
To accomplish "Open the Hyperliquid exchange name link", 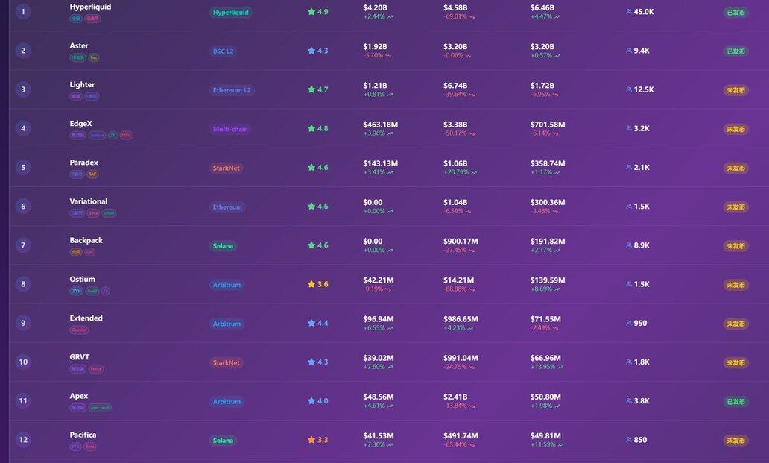I will point(90,7).
